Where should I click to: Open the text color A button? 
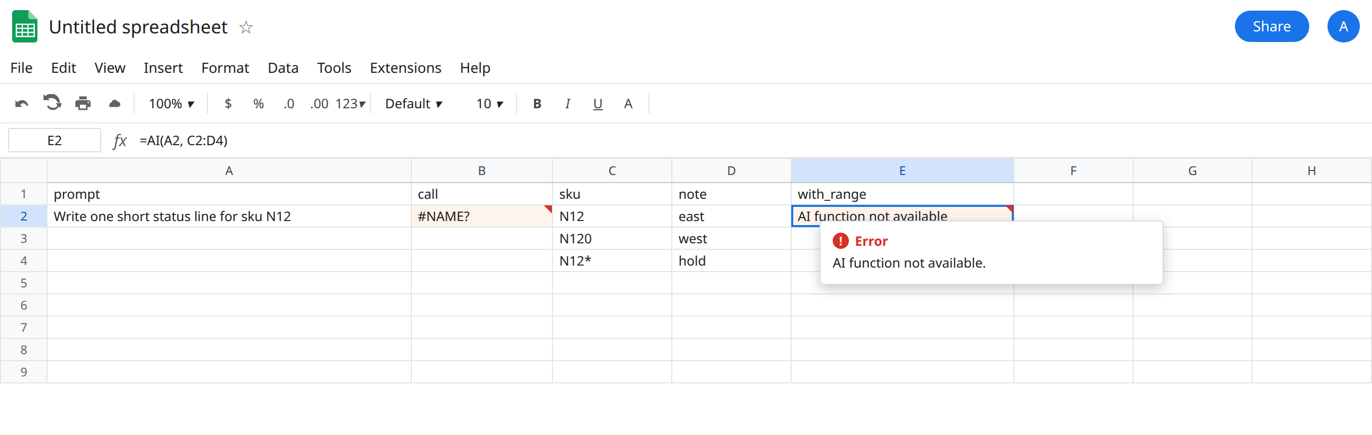628,104
